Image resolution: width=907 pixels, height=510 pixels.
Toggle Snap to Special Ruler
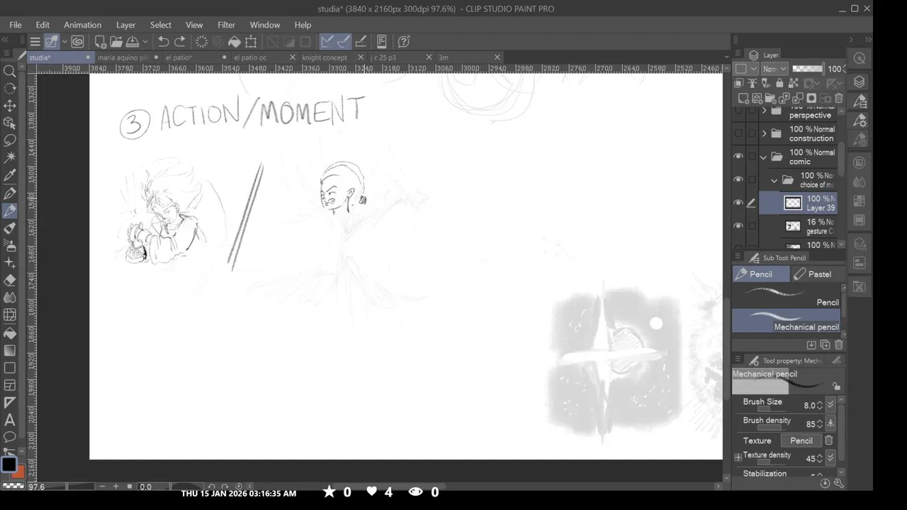point(343,42)
